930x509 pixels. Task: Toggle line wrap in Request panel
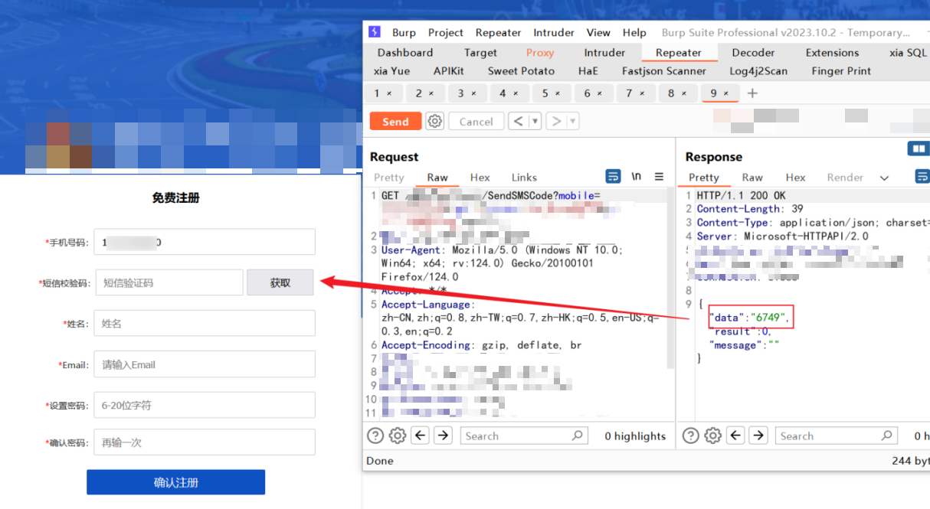tap(613, 177)
